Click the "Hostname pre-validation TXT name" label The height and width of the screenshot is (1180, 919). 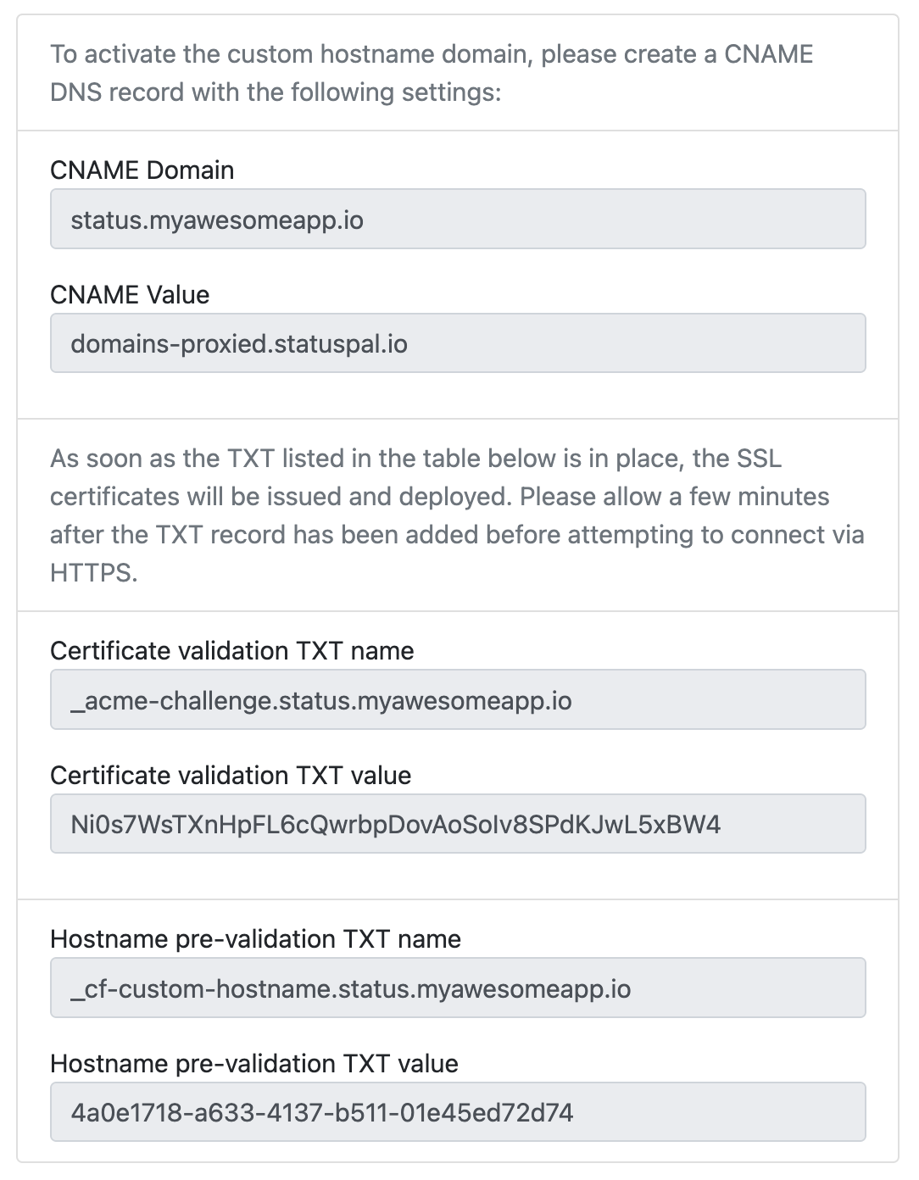256,939
